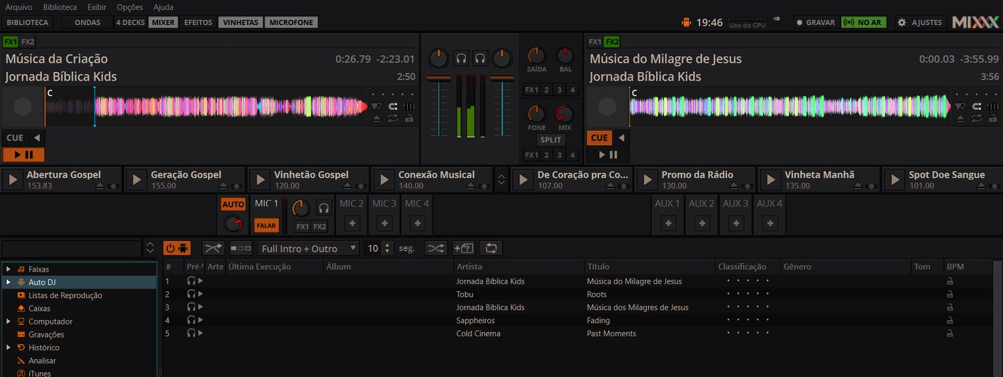The height and width of the screenshot is (377, 1003).
Task: Increase the transition seconds stepper
Action: pyautogui.click(x=387, y=245)
